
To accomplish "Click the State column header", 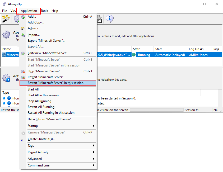I will 142,49.
